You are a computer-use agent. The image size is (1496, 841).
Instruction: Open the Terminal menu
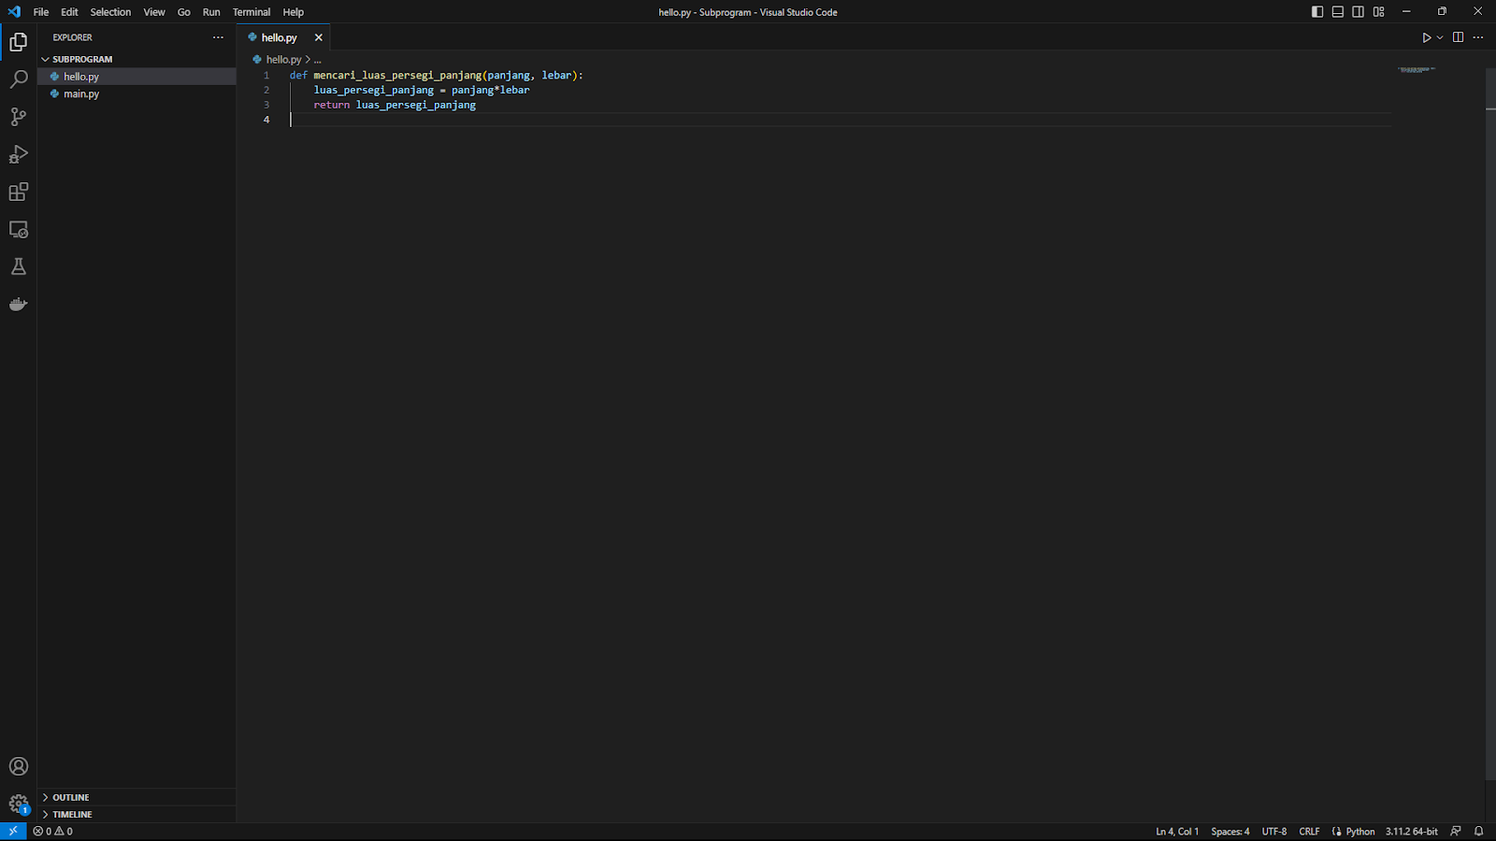[252, 12]
